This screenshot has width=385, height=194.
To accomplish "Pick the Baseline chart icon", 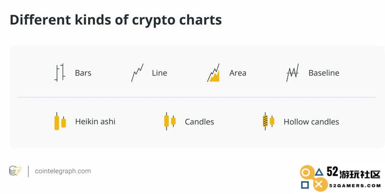I will (x=293, y=72).
